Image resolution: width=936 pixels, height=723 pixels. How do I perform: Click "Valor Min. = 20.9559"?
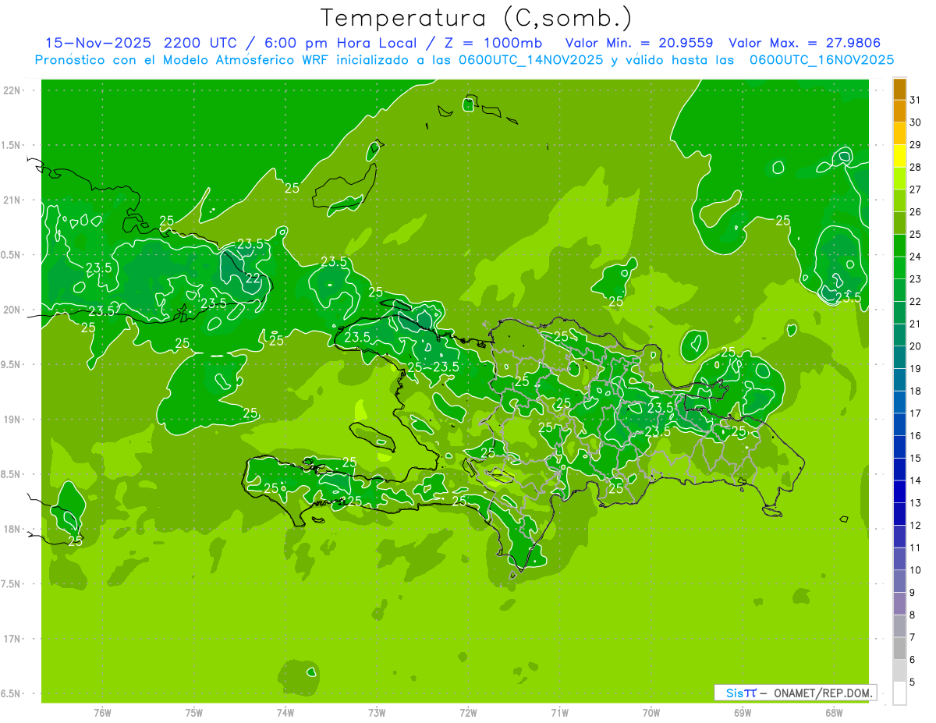(639, 43)
